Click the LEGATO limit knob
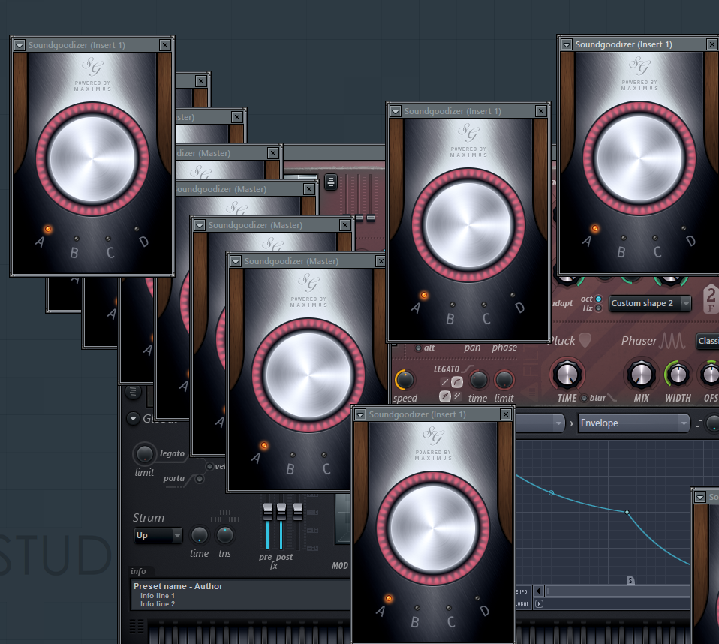This screenshot has width=719, height=644. pos(504,380)
